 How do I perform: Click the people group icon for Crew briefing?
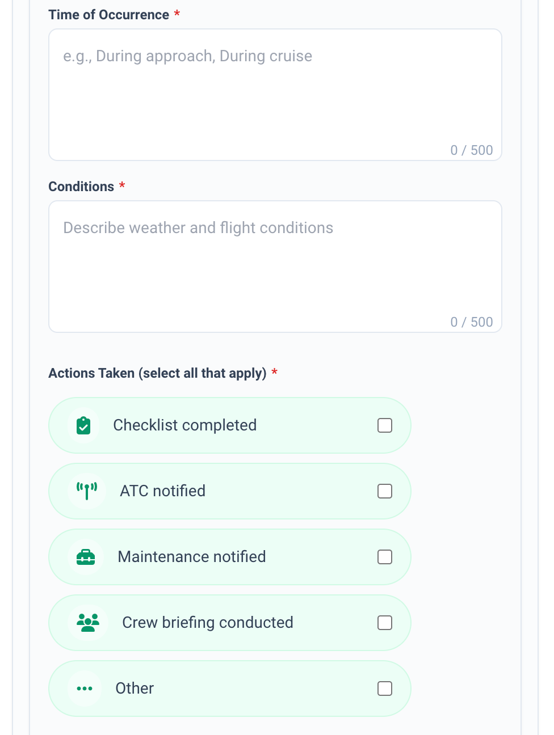tap(88, 623)
